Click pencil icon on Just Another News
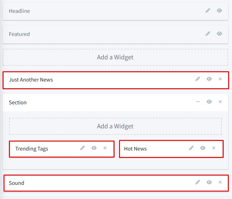 click(198, 79)
